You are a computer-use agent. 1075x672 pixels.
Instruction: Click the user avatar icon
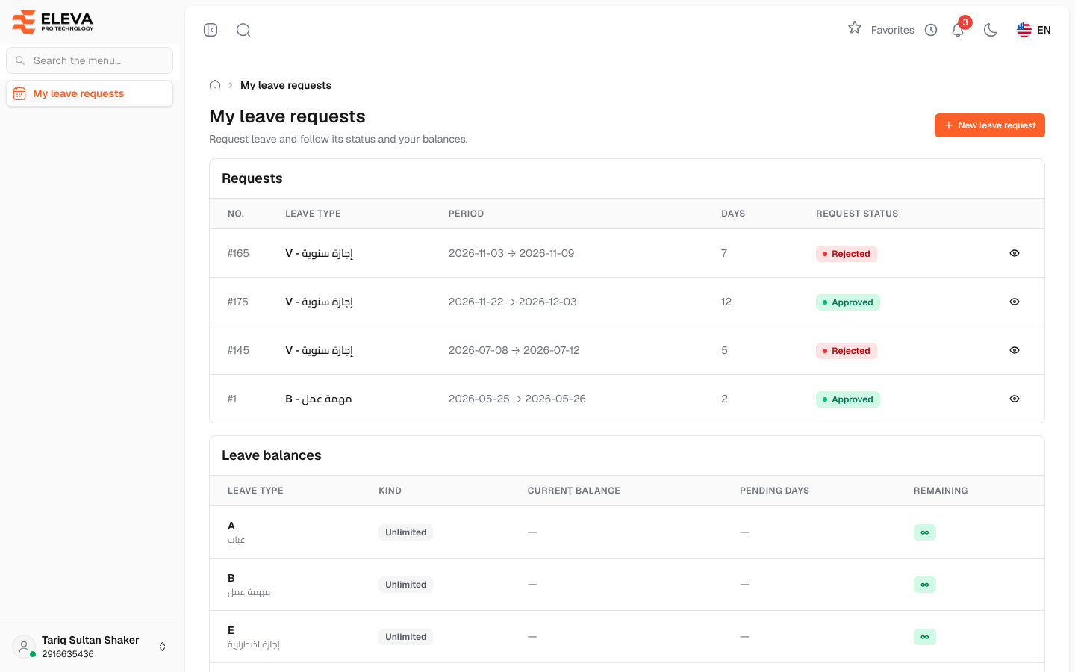pyautogui.click(x=24, y=647)
